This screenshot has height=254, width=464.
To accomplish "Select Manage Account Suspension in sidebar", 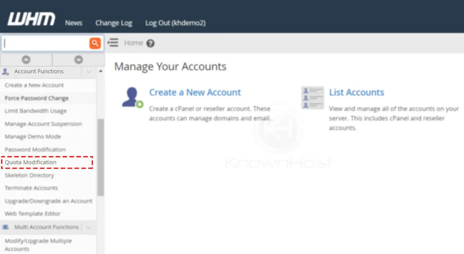I will coord(43,124).
